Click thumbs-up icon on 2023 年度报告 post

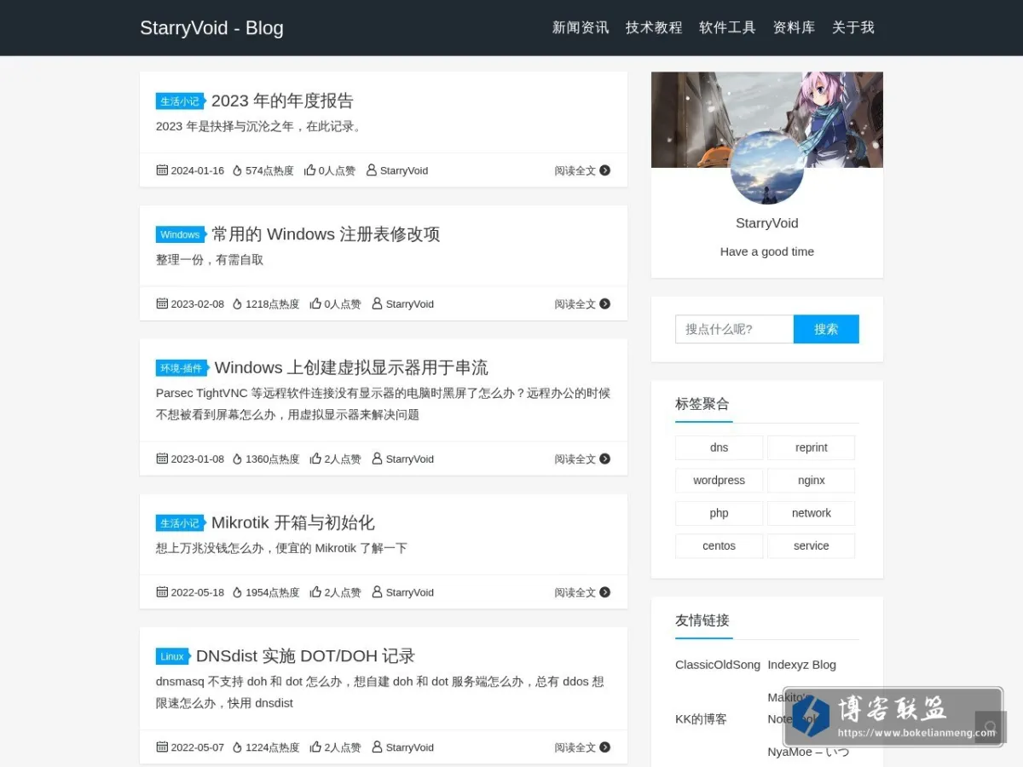click(309, 170)
